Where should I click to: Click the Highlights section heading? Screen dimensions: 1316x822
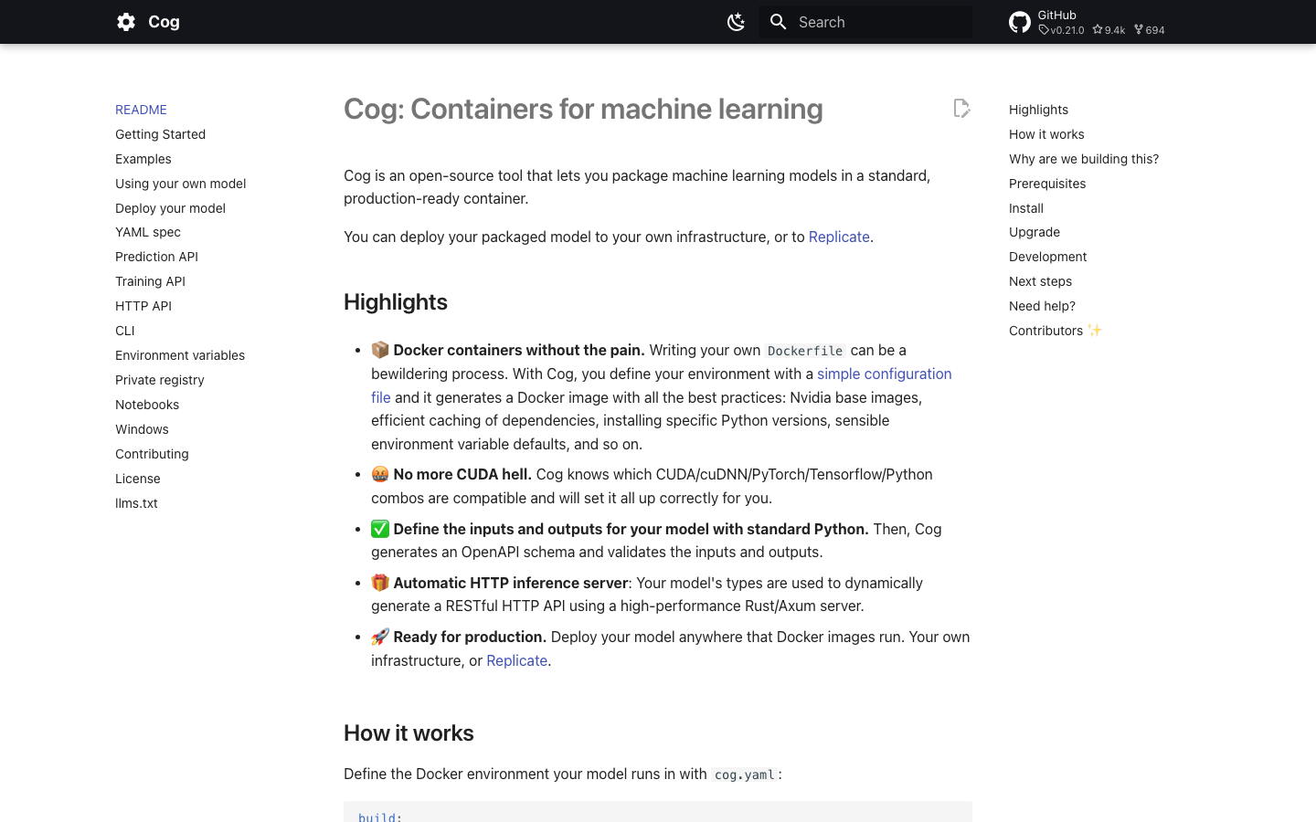coord(396,301)
